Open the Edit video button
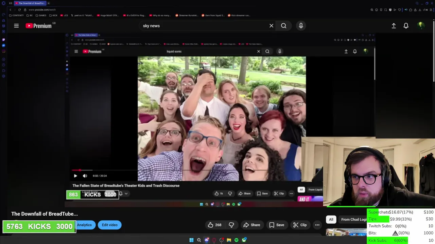 point(110,225)
